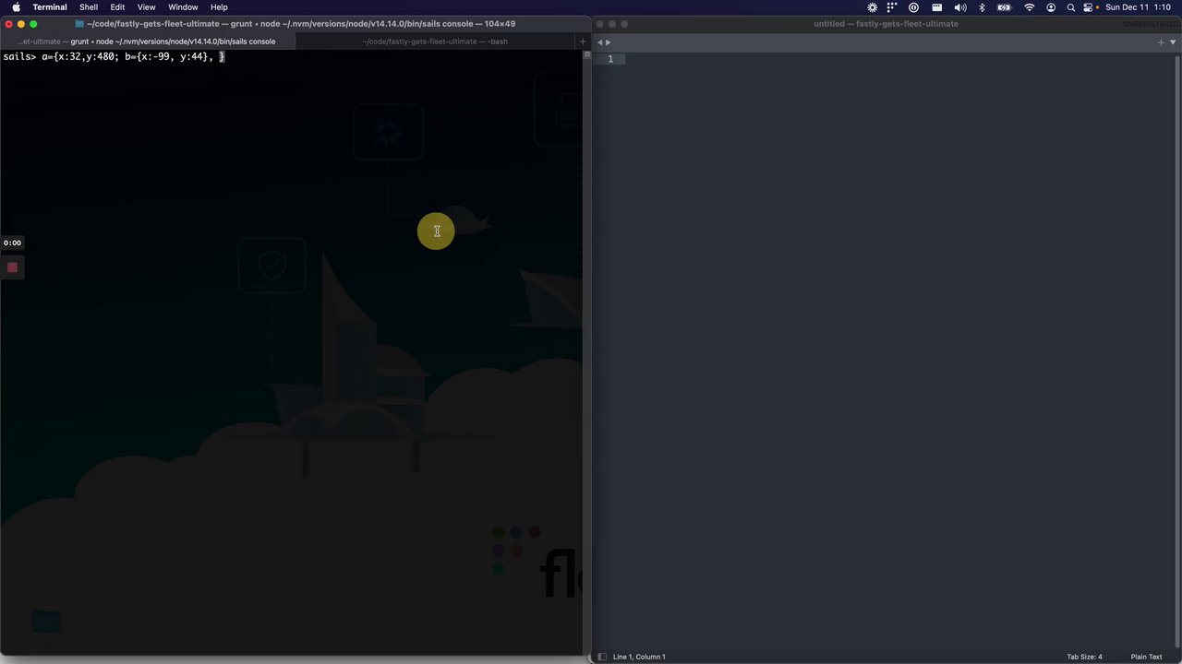This screenshot has height=664, width=1182.
Task: Open the battery status menu
Action: click(1005, 7)
